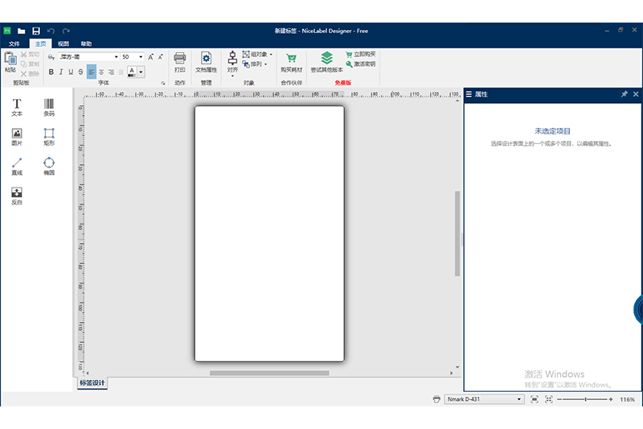Select the Line (直线) tool
Screen dimensions: 643x429
point(17,164)
